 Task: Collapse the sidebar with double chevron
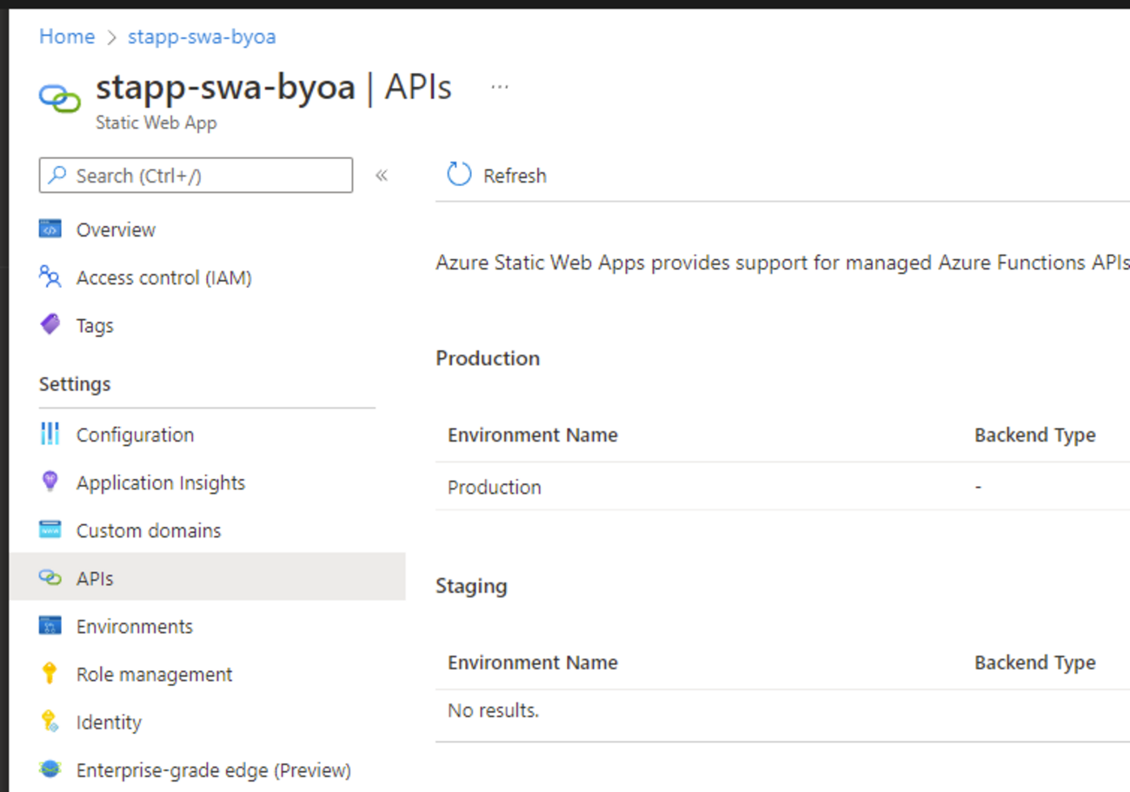(x=381, y=176)
